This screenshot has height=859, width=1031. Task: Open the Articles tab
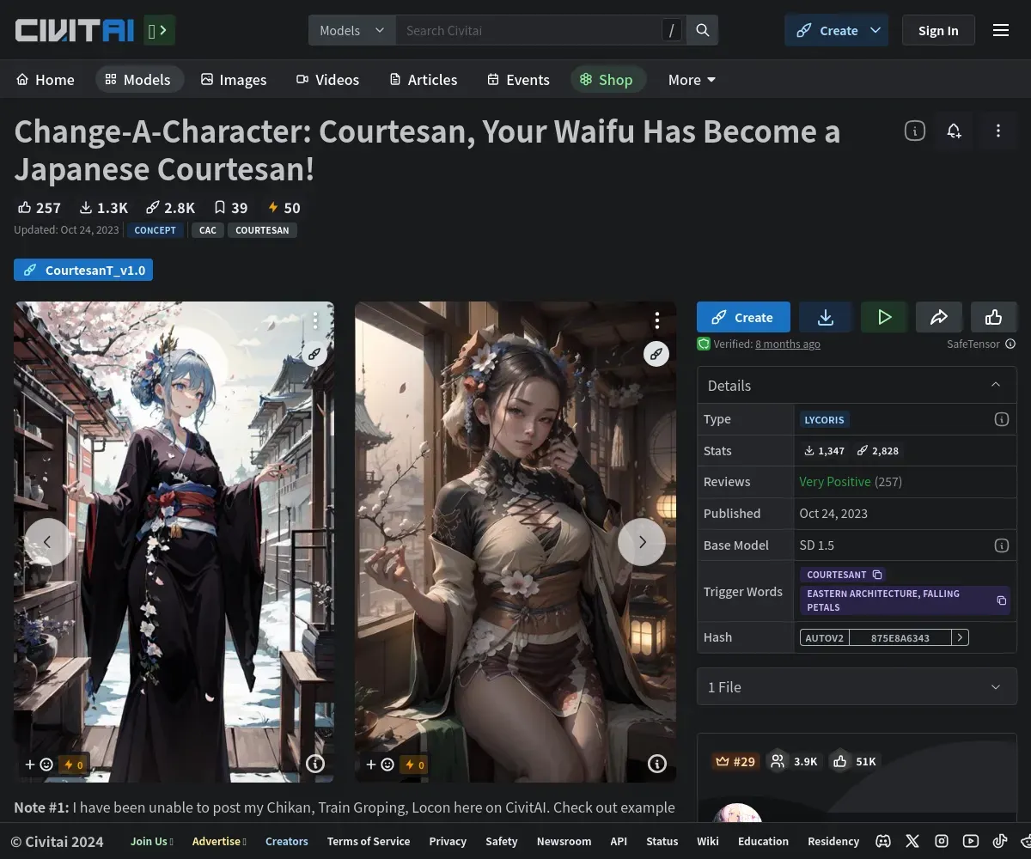[x=424, y=80]
